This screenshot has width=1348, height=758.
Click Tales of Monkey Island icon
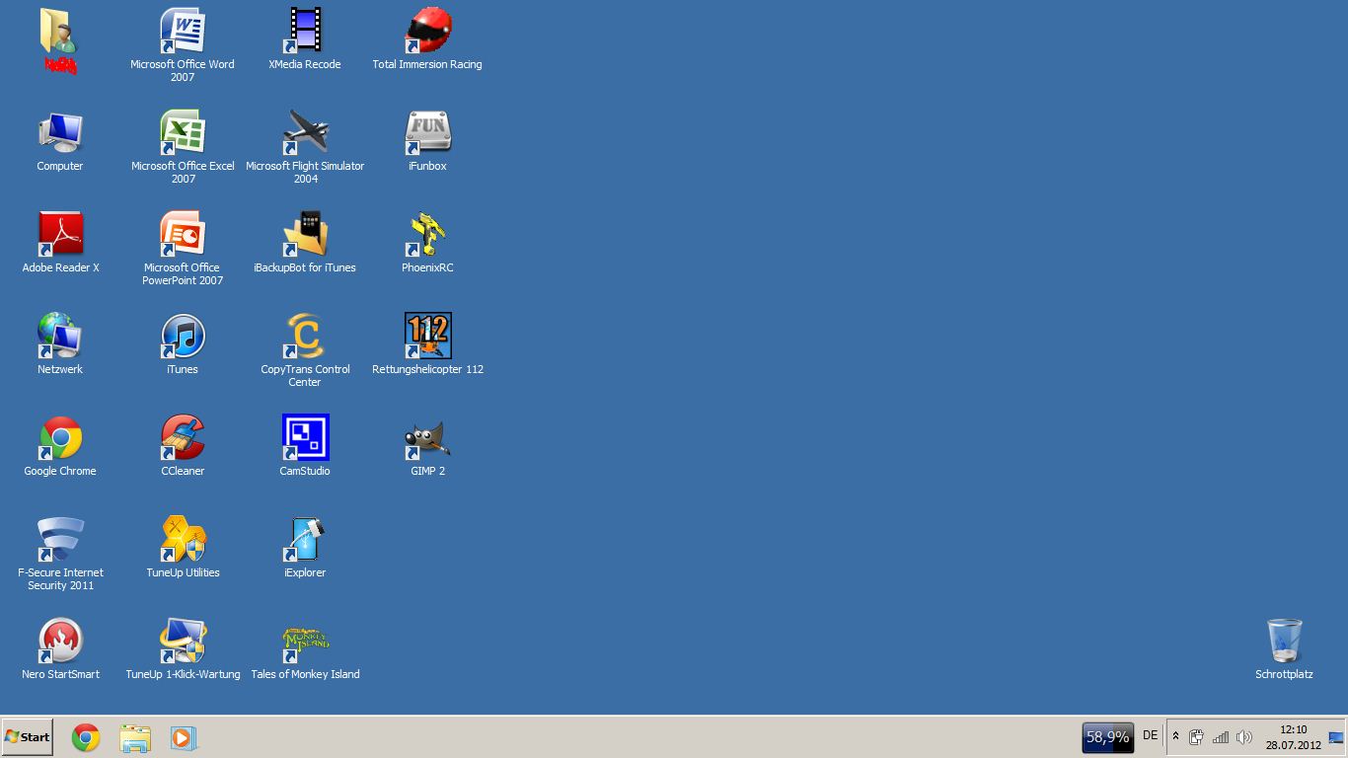tap(305, 642)
